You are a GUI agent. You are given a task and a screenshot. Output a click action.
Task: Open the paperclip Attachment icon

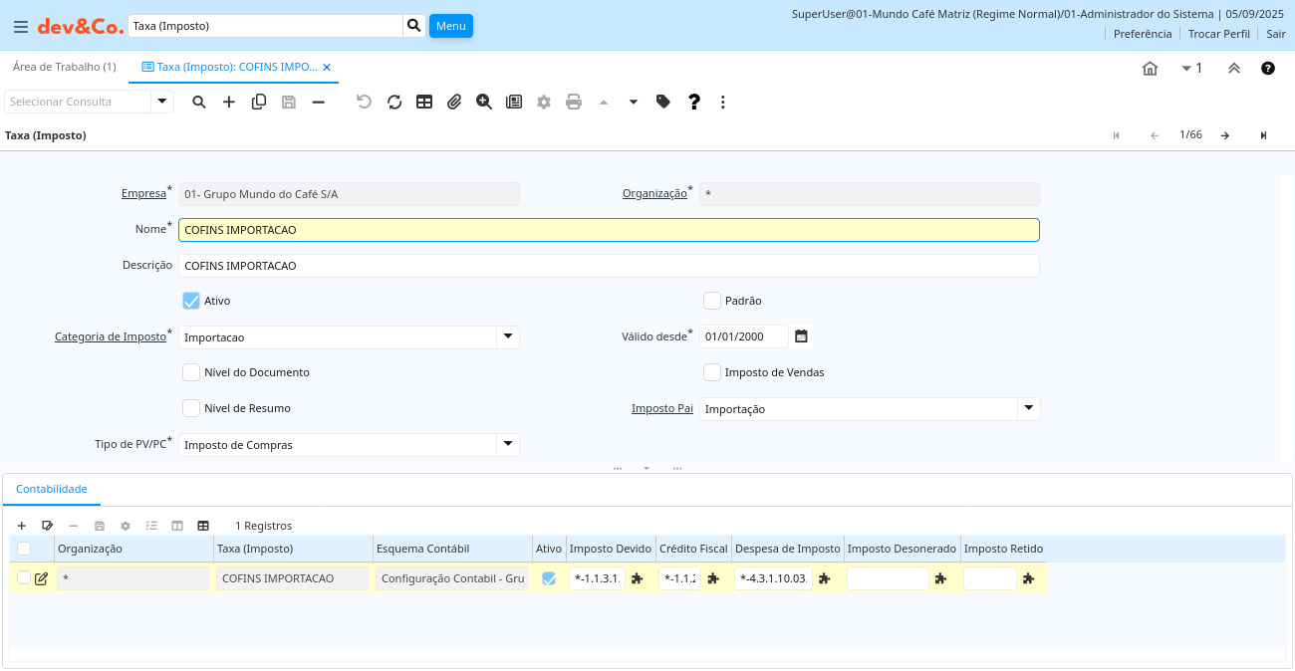tap(454, 102)
